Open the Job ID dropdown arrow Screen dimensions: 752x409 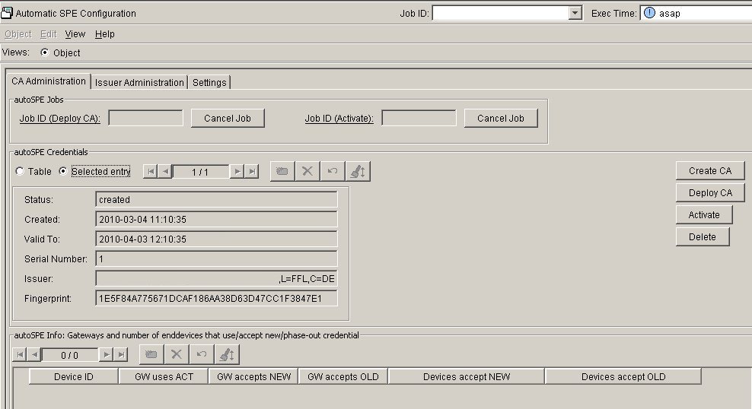(575, 13)
